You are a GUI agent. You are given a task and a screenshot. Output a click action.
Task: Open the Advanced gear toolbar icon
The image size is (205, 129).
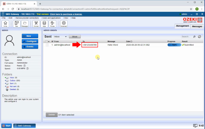click(64, 24)
